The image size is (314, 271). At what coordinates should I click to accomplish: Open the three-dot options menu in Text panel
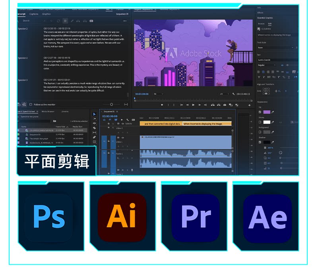(x=125, y=21)
